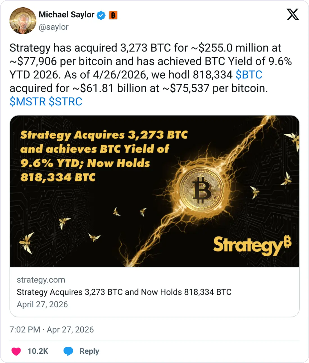Open Michael Saylor's profile avatar

[x=23, y=21]
